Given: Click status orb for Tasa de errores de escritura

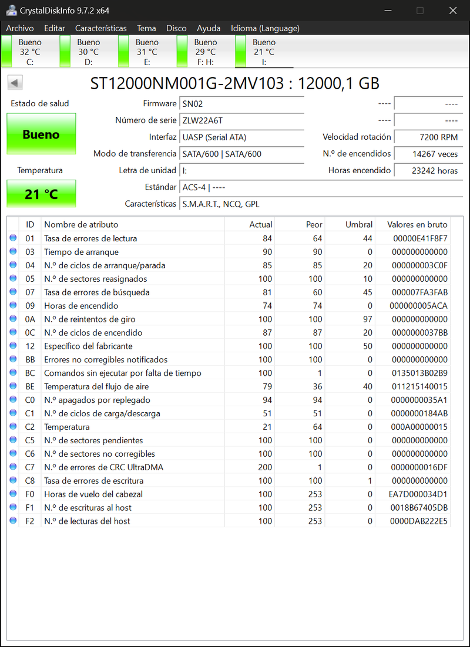Looking at the screenshot, I should [x=13, y=480].
